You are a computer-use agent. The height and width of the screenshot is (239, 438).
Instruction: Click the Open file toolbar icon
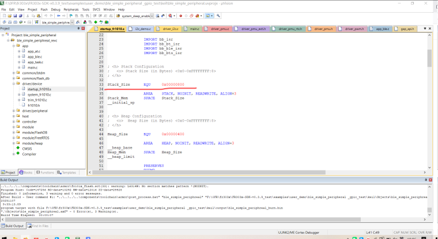point(10,16)
